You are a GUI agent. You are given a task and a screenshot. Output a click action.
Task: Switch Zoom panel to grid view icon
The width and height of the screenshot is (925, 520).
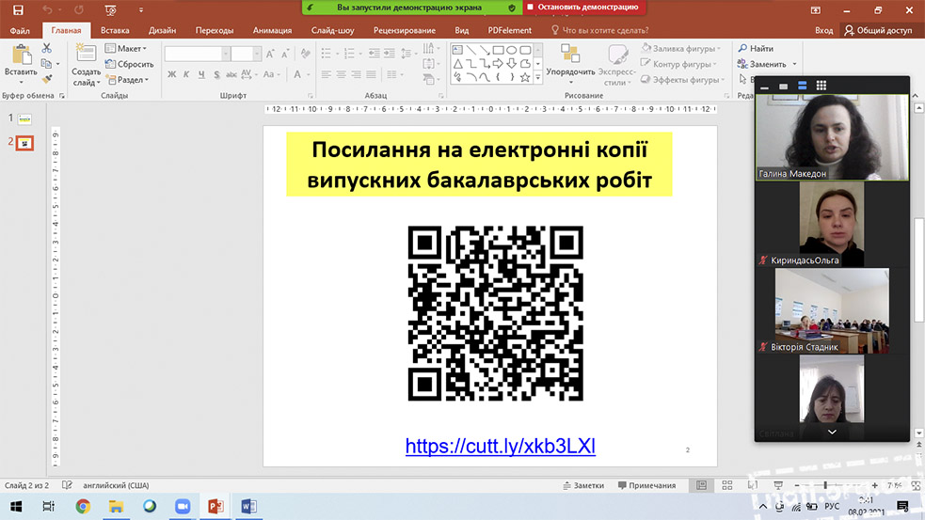[x=821, y=86]
